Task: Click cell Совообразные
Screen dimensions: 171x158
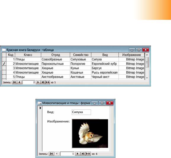Action: click(56, 59)
